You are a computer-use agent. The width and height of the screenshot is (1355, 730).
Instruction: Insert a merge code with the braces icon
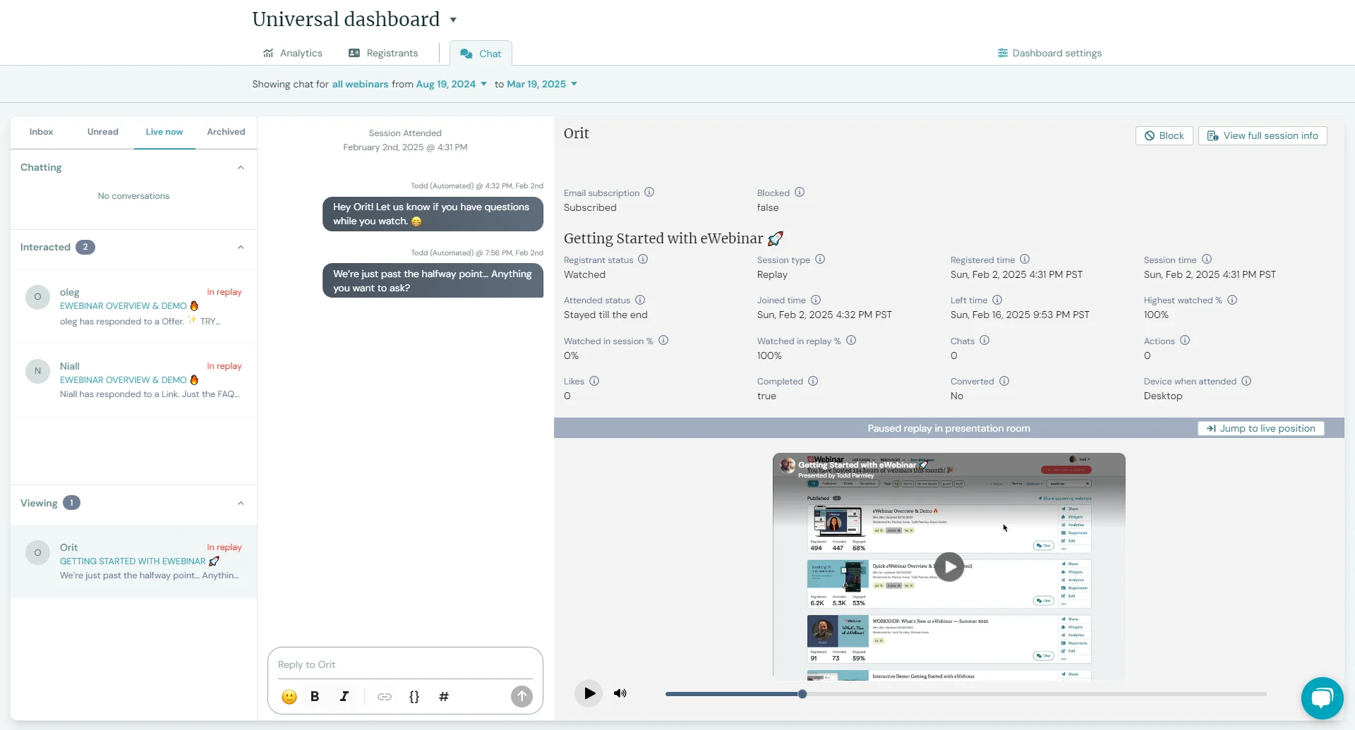click(414, 697)
